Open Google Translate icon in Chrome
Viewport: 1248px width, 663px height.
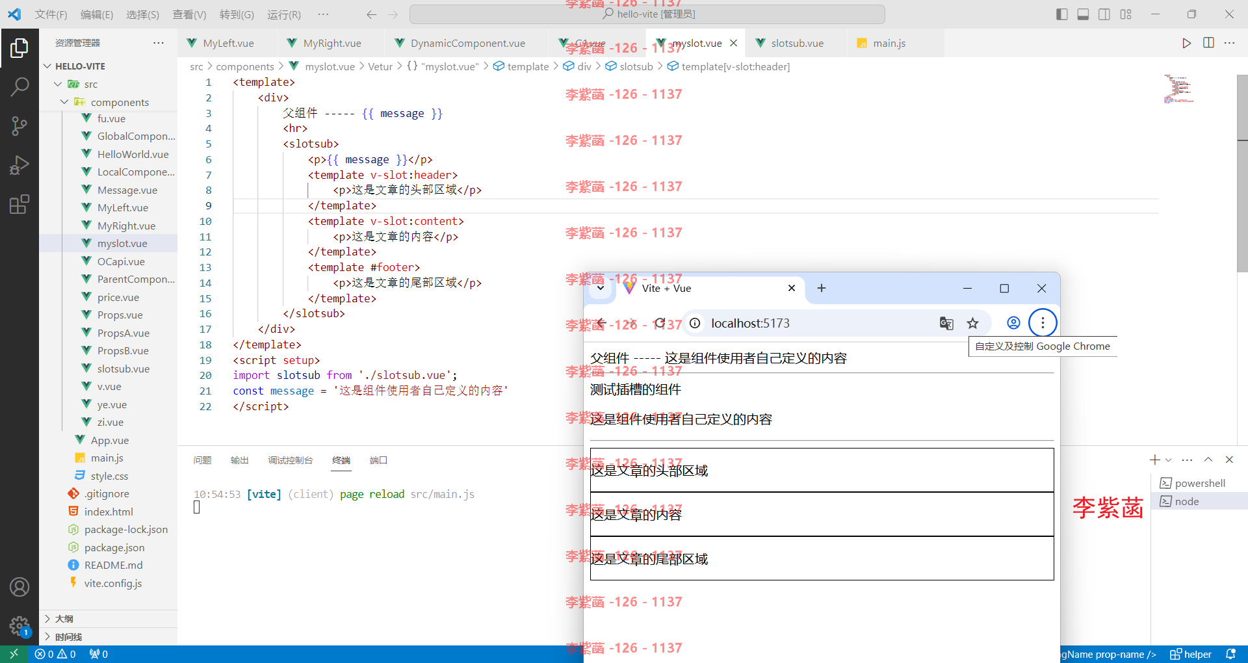click(x=946, y=323)
